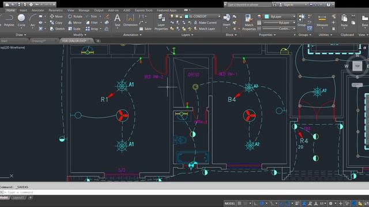This screenshot has width=369, height=207.
Task: Toggle the grid display in status bar
Action: [x=240, y=203]
